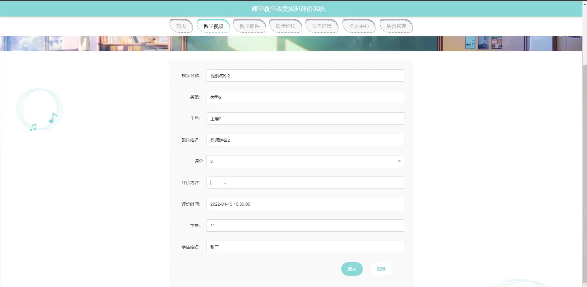Click the 教师姓名 label
The image size is (587, 287).
click(x=191, y=140)
